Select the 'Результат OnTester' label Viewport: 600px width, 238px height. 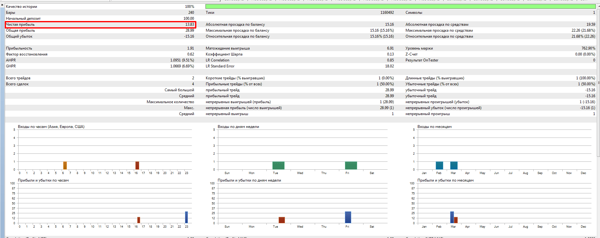click(x=422, y=60)
